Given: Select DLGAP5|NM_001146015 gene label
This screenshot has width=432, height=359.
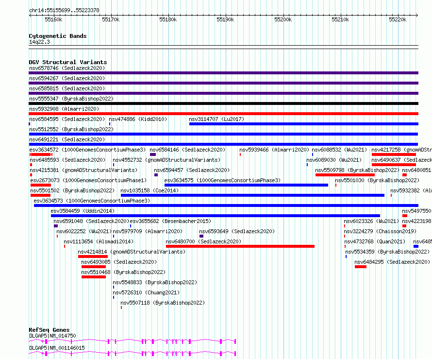Looking at the screenshot, I should pyautogui.click(x=57, y=348).
